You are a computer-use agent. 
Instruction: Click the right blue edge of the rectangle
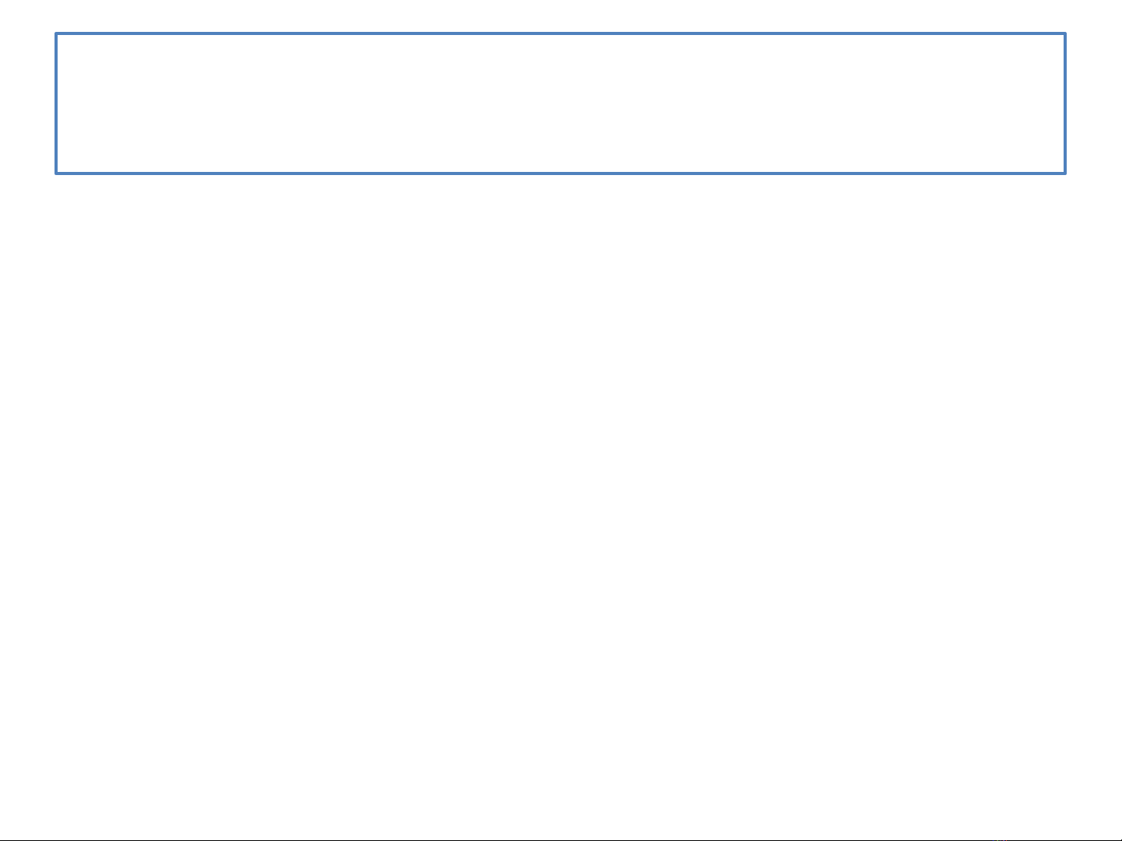(x=1064, y=103)
